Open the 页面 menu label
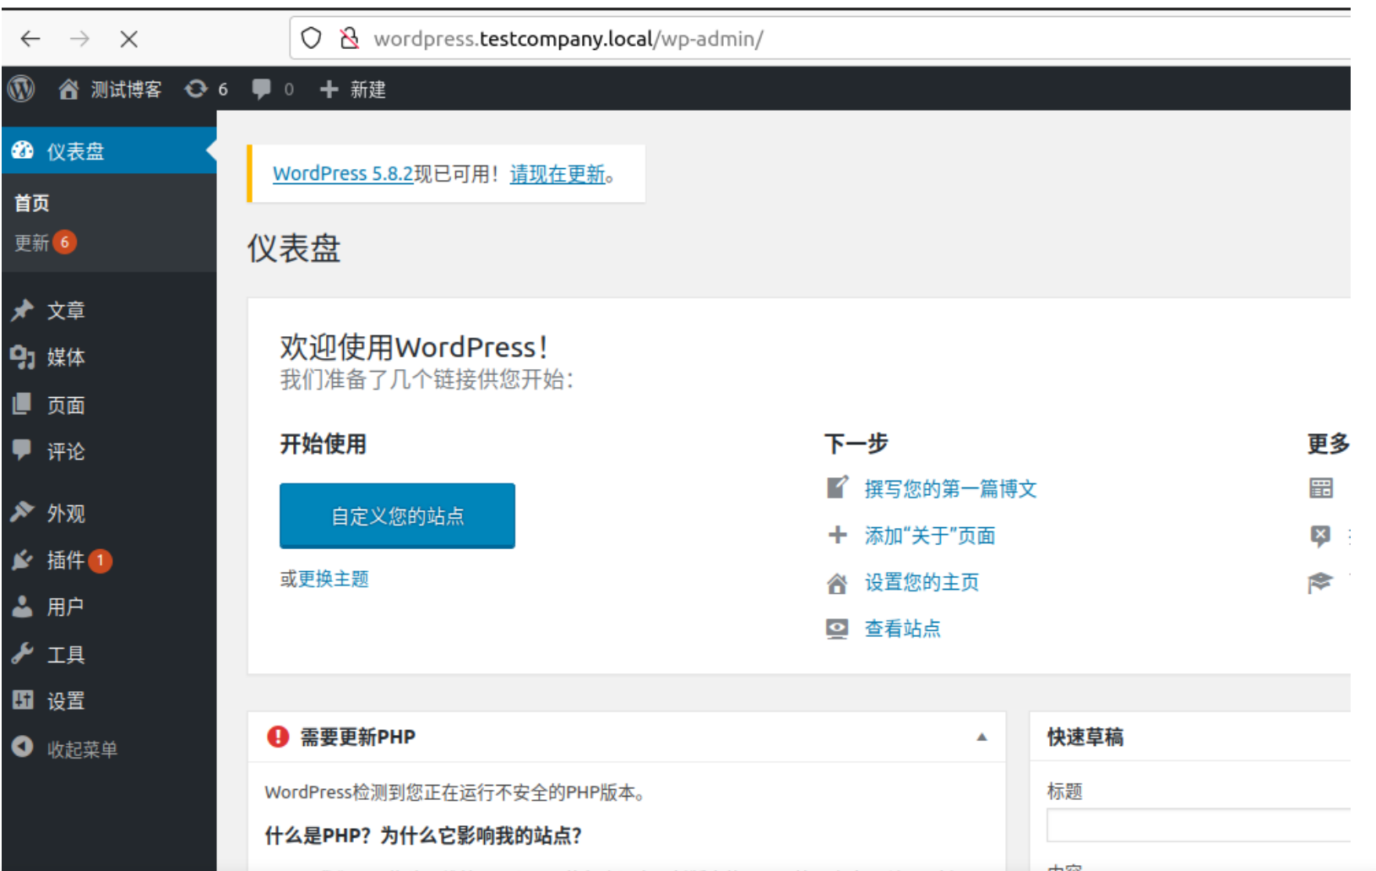The image size is (1376, 871). 66,406
